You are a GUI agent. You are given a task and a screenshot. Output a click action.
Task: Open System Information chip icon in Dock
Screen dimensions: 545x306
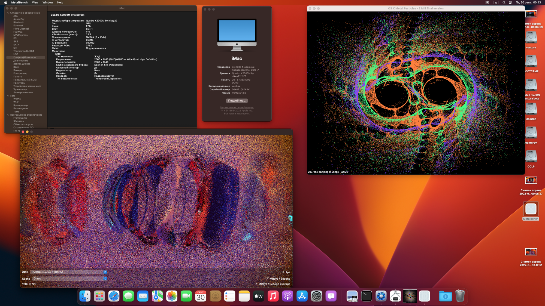tap(395, 296)
